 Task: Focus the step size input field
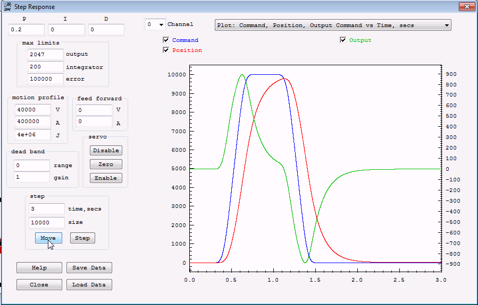[x=47, y=223]
